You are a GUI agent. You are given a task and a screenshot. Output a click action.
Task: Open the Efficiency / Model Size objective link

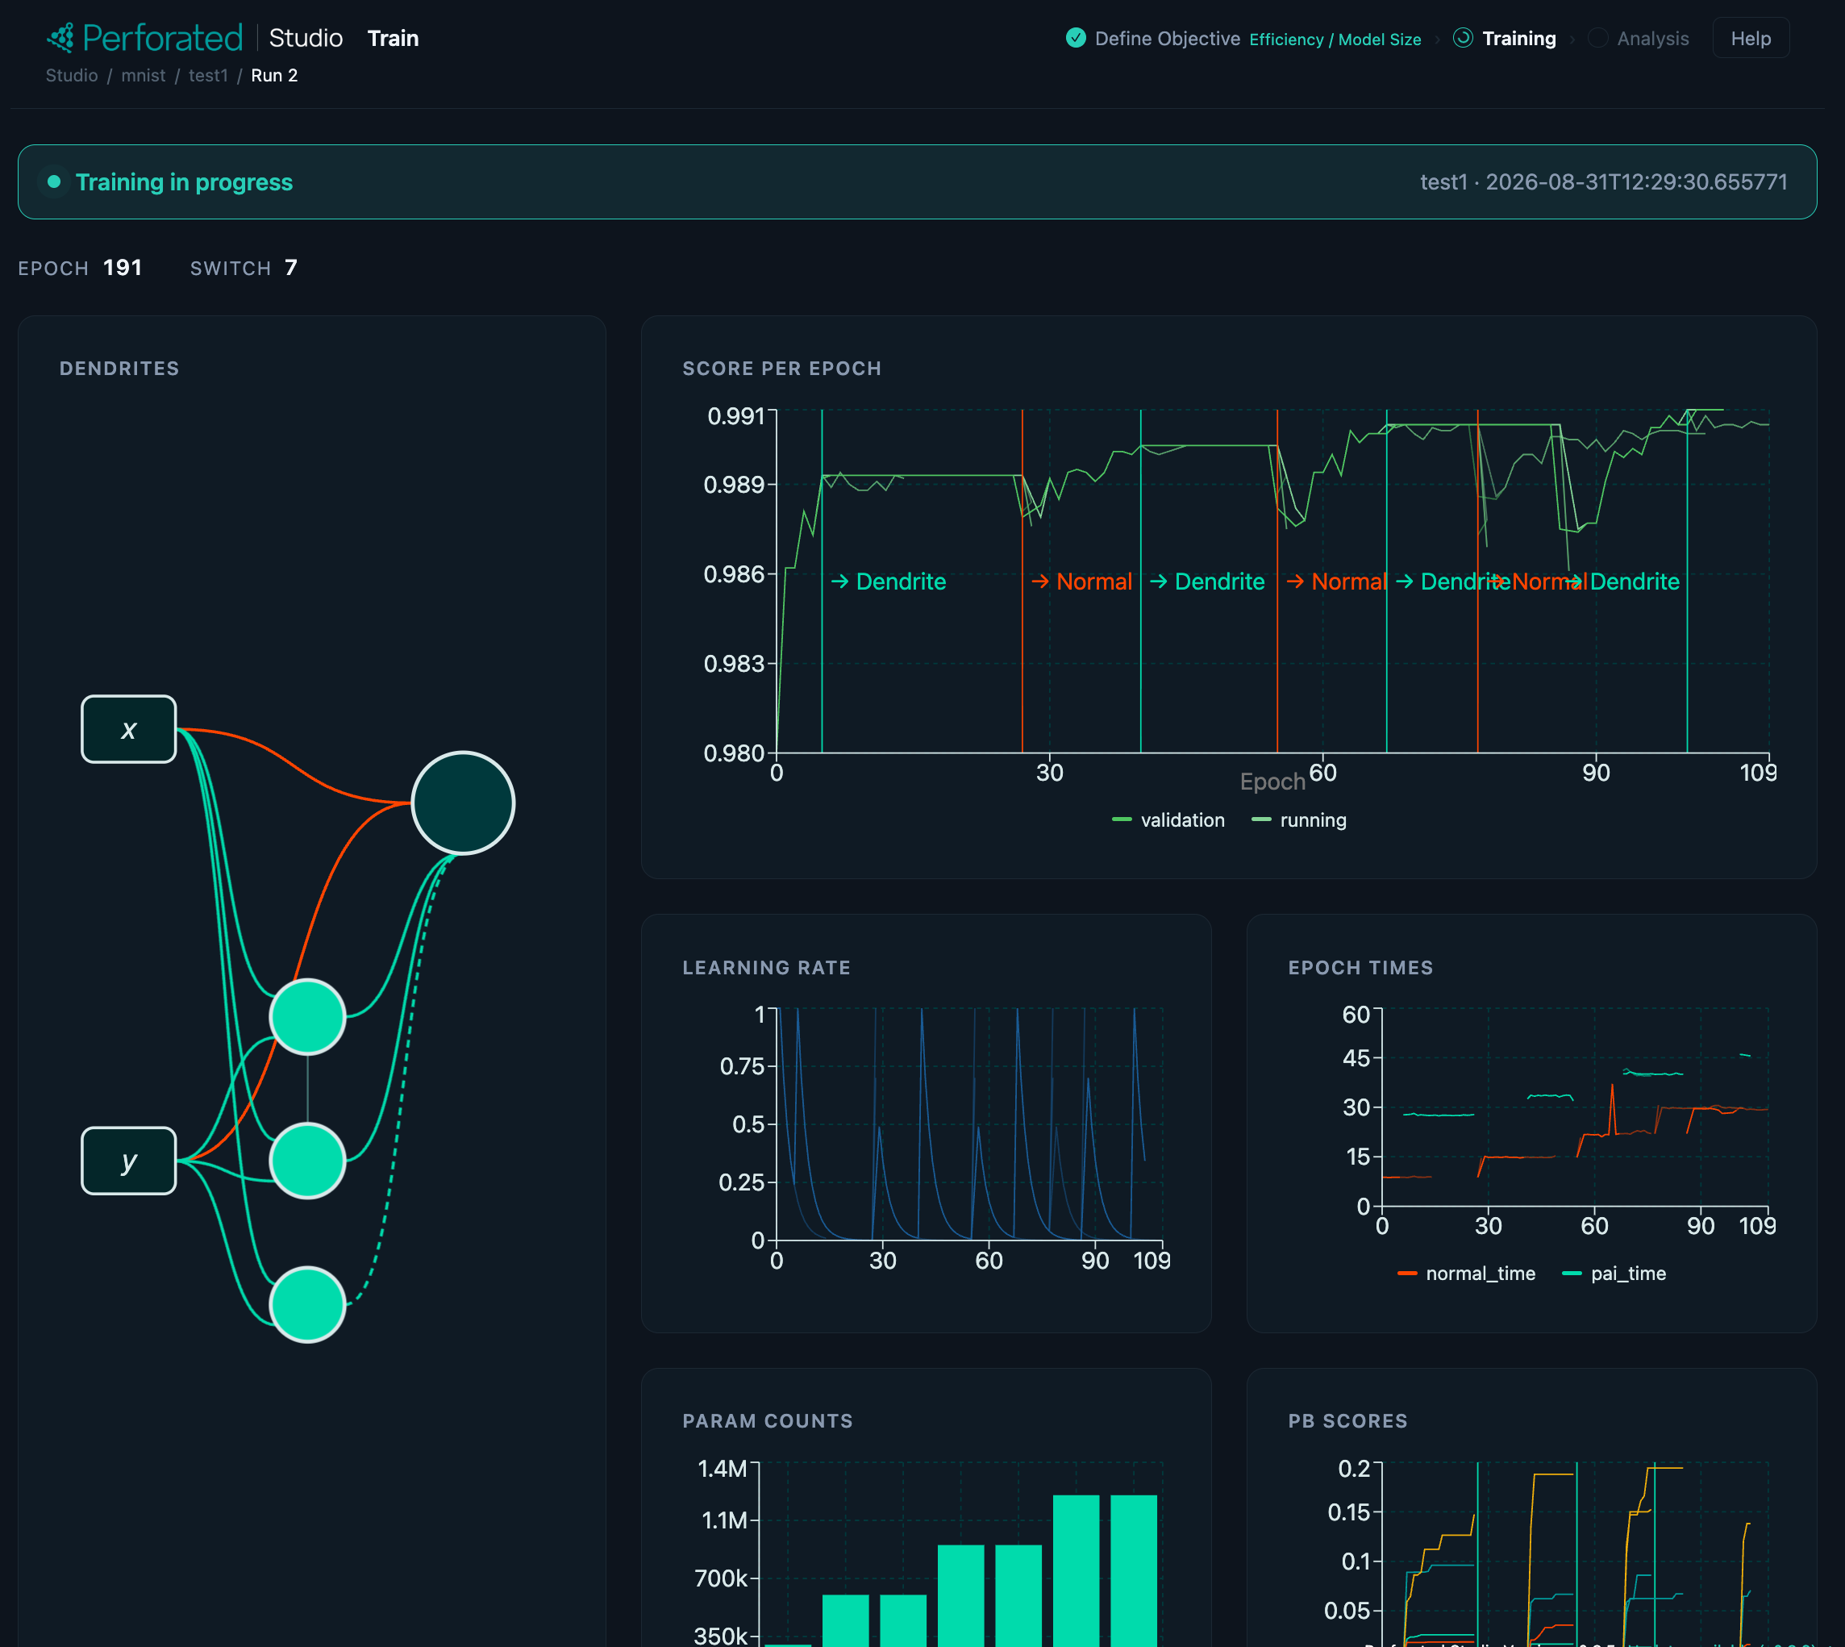pyautogui.click(x=1335, y=39)
